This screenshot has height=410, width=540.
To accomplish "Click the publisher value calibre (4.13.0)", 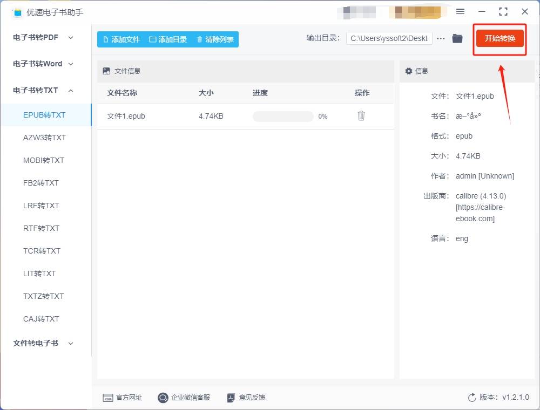I will coord(481,196).
